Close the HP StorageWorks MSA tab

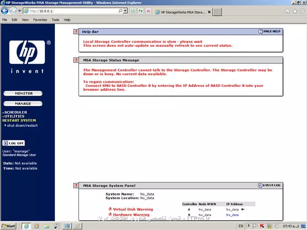click(x=209, y=12)
